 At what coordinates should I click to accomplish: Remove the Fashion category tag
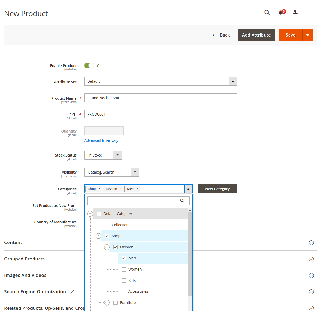(x=121, y=189)
